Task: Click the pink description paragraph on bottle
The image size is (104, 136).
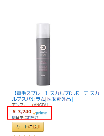Action: (x=43, y=69)
